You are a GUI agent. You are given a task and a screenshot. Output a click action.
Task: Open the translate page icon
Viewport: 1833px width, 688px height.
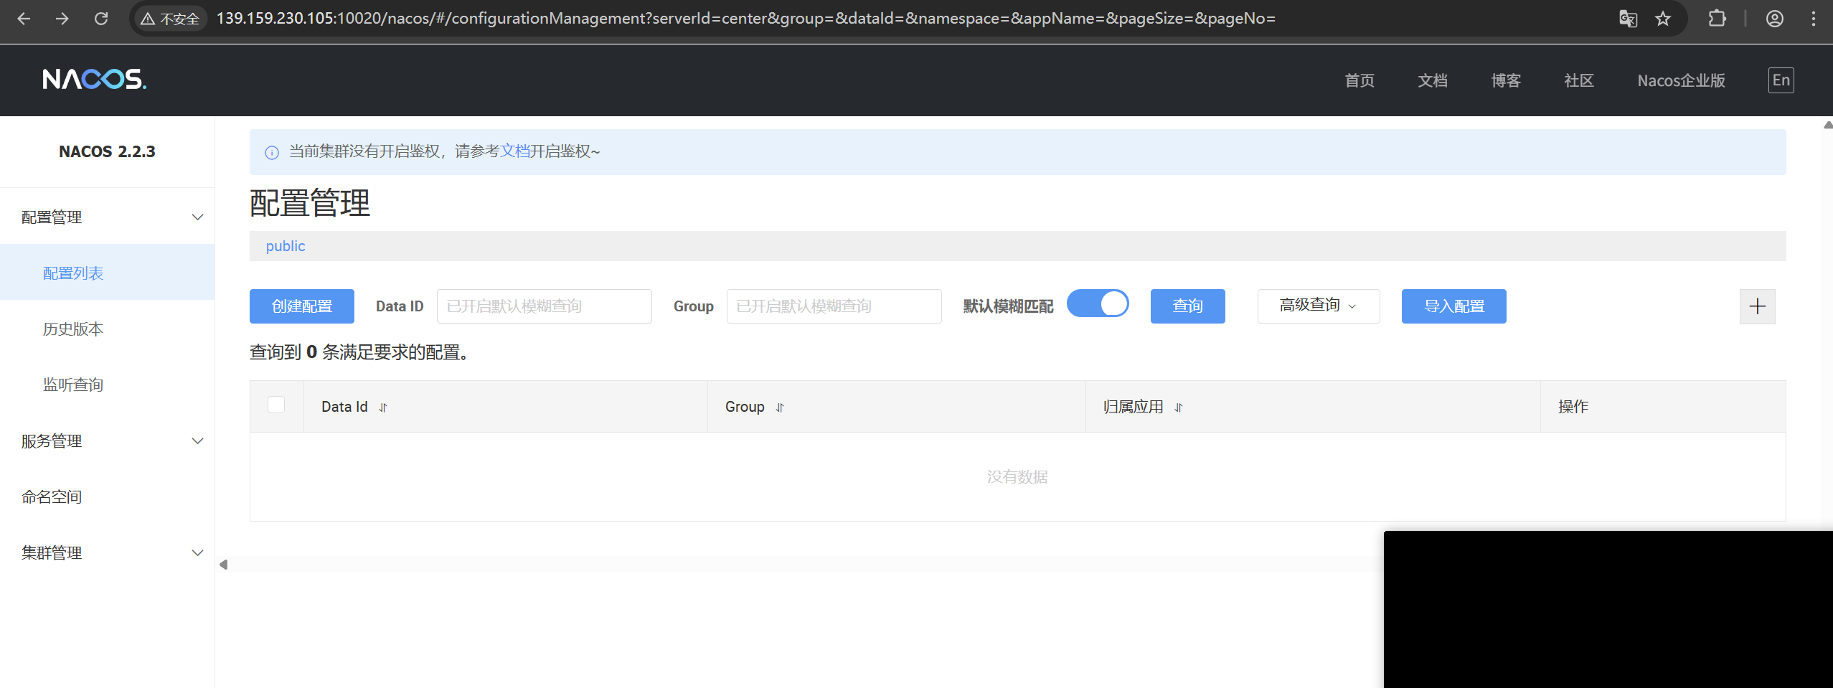tap(1628, 19)
